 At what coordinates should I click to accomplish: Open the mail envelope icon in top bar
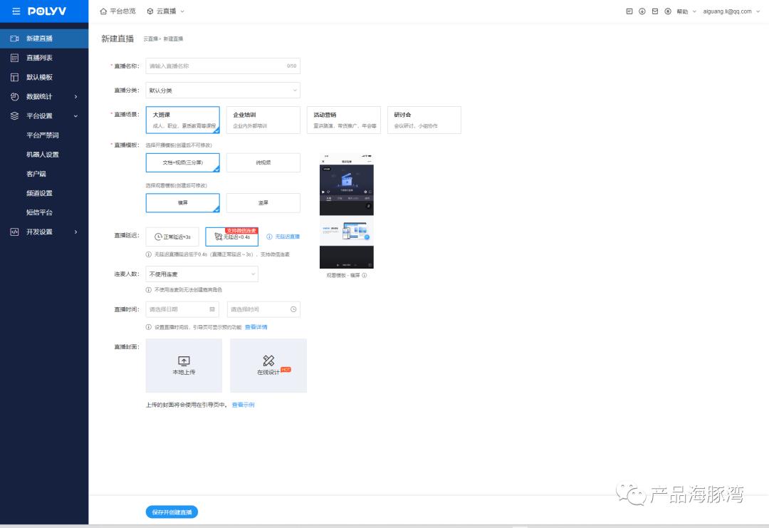[655, 11]
